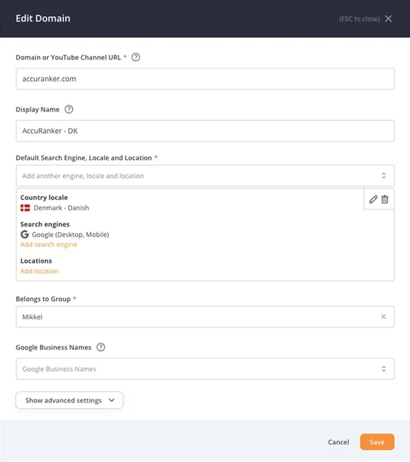
Task: Click the Cancel button
Action: coord(338,442)
